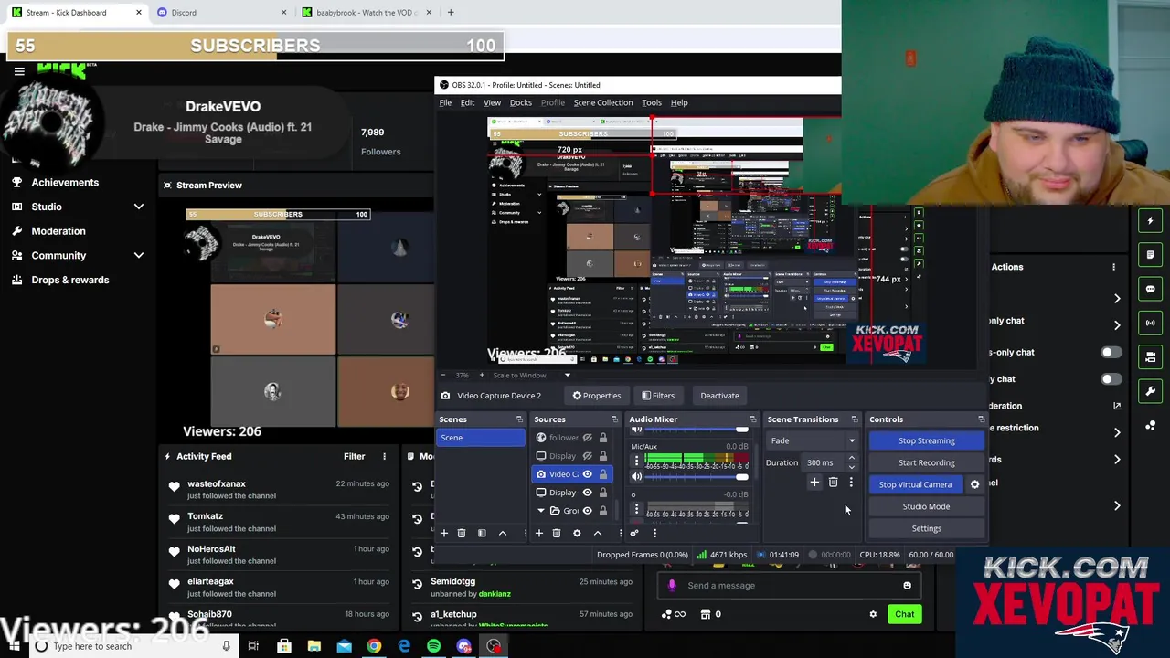1170x658 pixels.
Task: Increase transition duration with up arrow
Action: (851, 459)
